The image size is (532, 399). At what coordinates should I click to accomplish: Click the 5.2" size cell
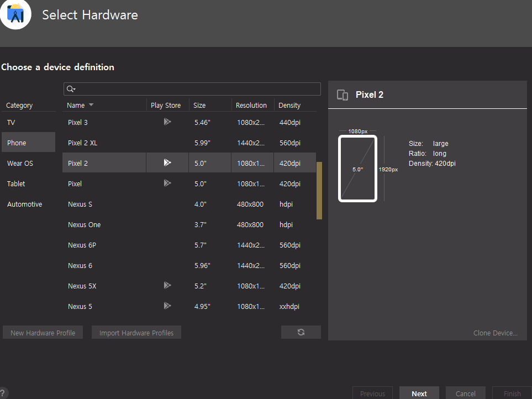coord(200,286)
